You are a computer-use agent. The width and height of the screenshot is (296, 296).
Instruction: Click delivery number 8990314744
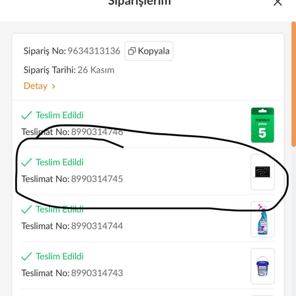(x=97, y=226)
